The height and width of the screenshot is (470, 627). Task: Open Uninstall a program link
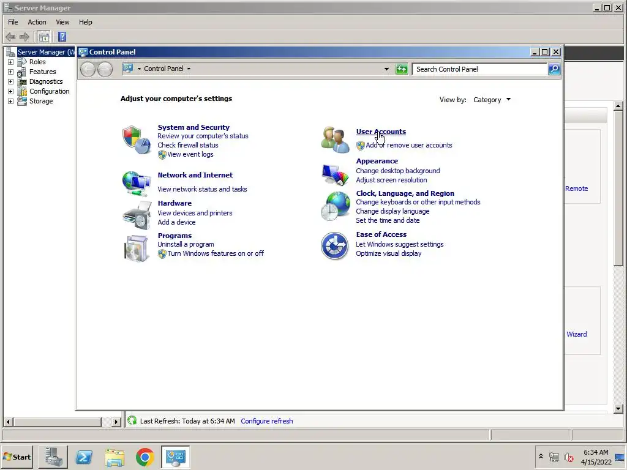tap(186, 244)
